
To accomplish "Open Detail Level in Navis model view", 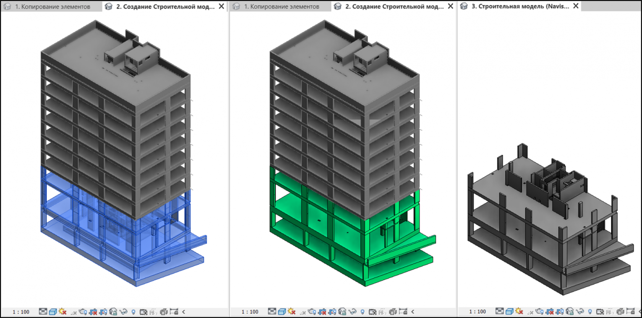I will pos(499,311).
